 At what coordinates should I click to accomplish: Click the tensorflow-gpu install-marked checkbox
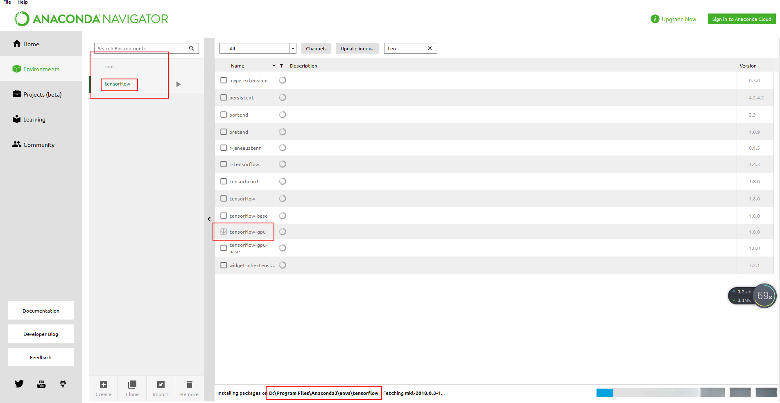coord(224,232)
